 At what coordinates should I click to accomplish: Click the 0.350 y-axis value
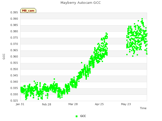coord(14,69)
